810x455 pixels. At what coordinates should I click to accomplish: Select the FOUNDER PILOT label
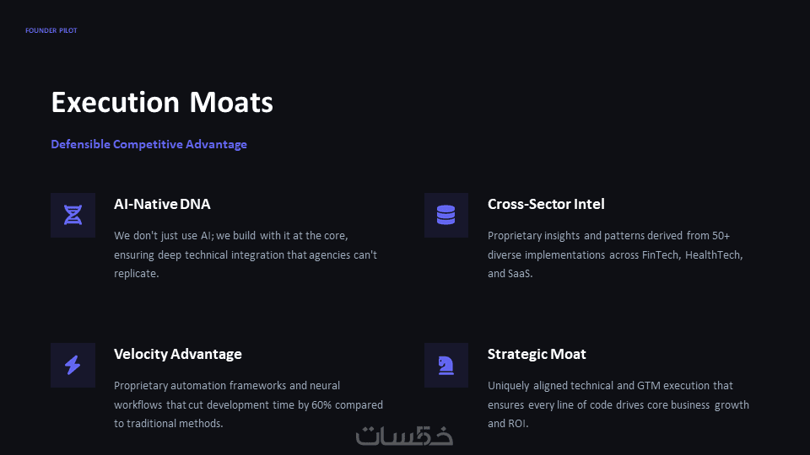[51, 31]
